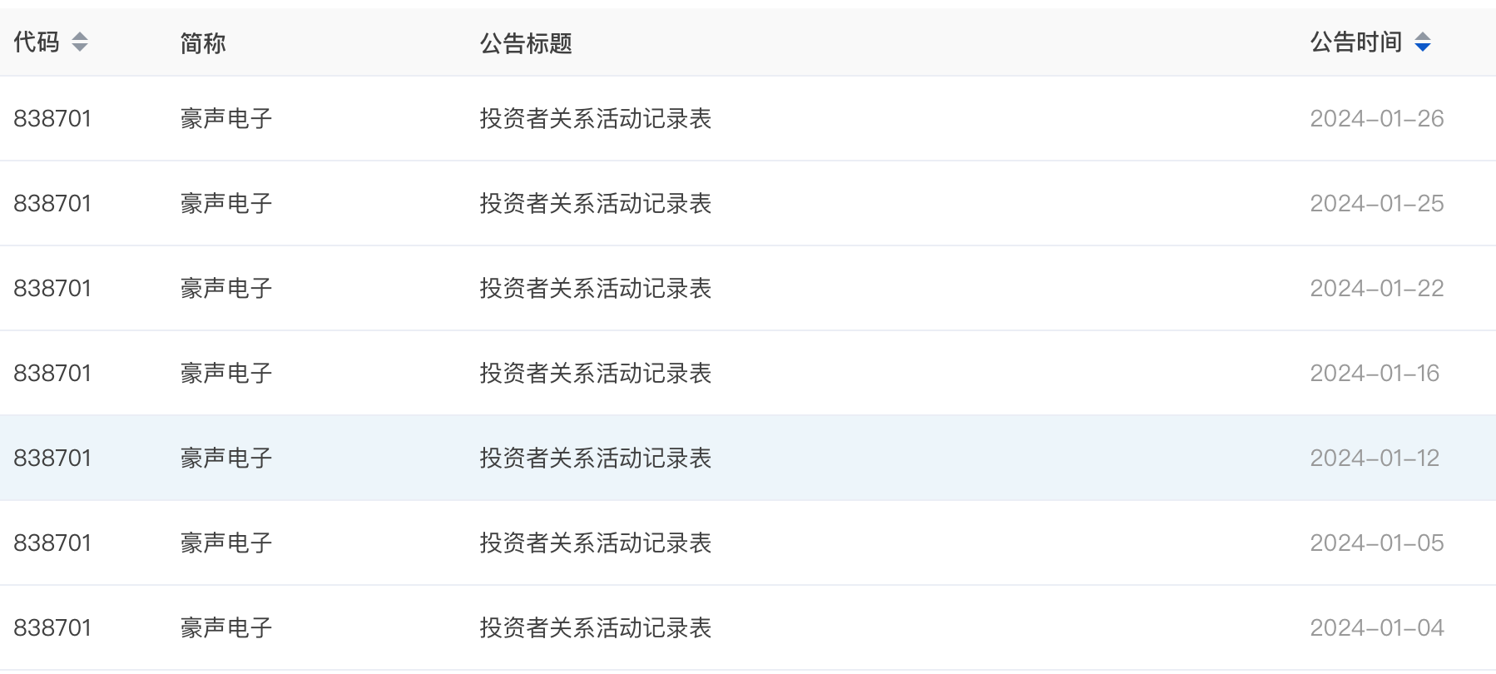Open 投资者关系活动记录表 dated 2024-01-26
Viewport: 1496px width, 674px height.
pos(596,119)
